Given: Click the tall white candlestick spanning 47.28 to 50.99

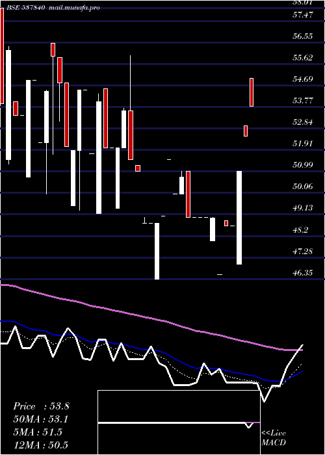Looking at the screenshot, I should click(x=239, y=218).
